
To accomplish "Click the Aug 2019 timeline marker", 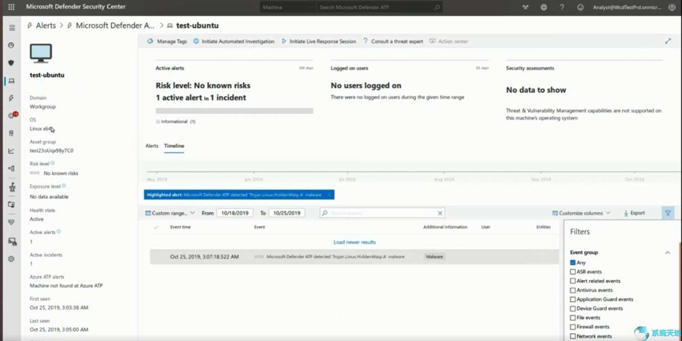I will (444, 180).
